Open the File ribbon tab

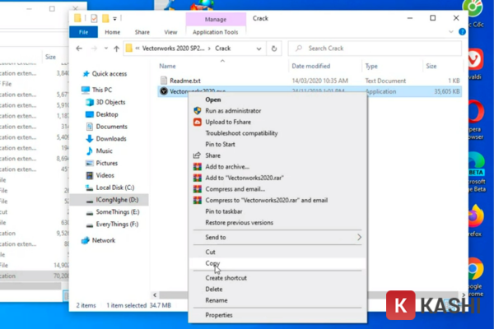83,32
